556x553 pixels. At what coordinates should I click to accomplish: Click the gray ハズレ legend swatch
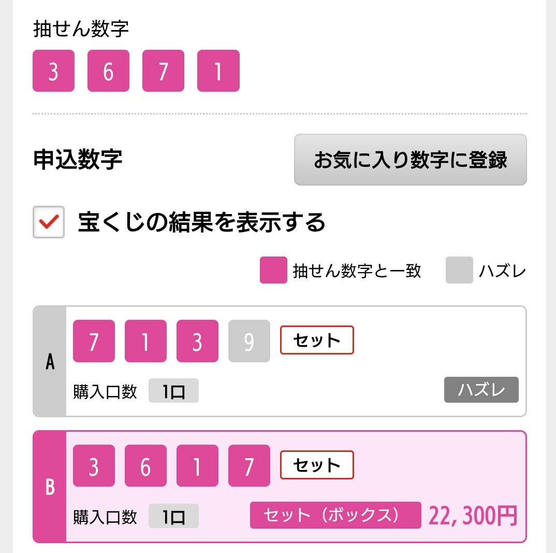pyautogui.click(x=459, y=270)
